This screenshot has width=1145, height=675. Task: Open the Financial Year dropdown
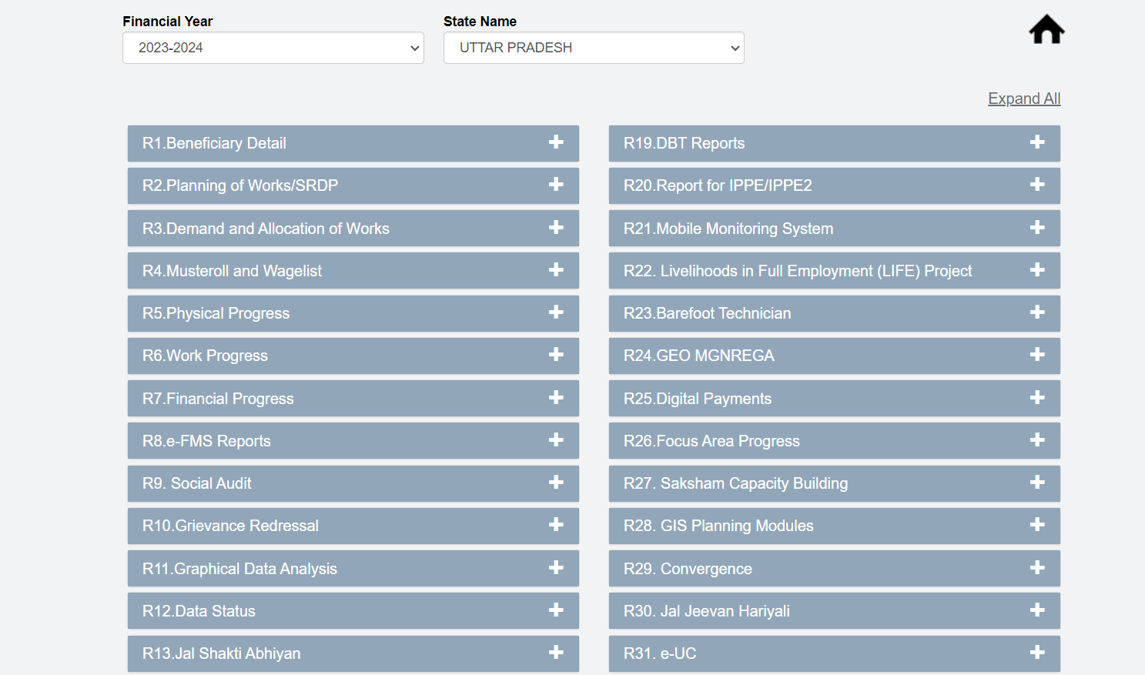pyautogui.click(x=273, y=48)
